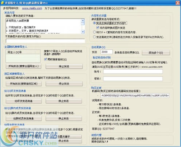This screenshot has height=147, width=181.
Task: Click the 客服QQ: 52377047 text
Action: point(103,129)
